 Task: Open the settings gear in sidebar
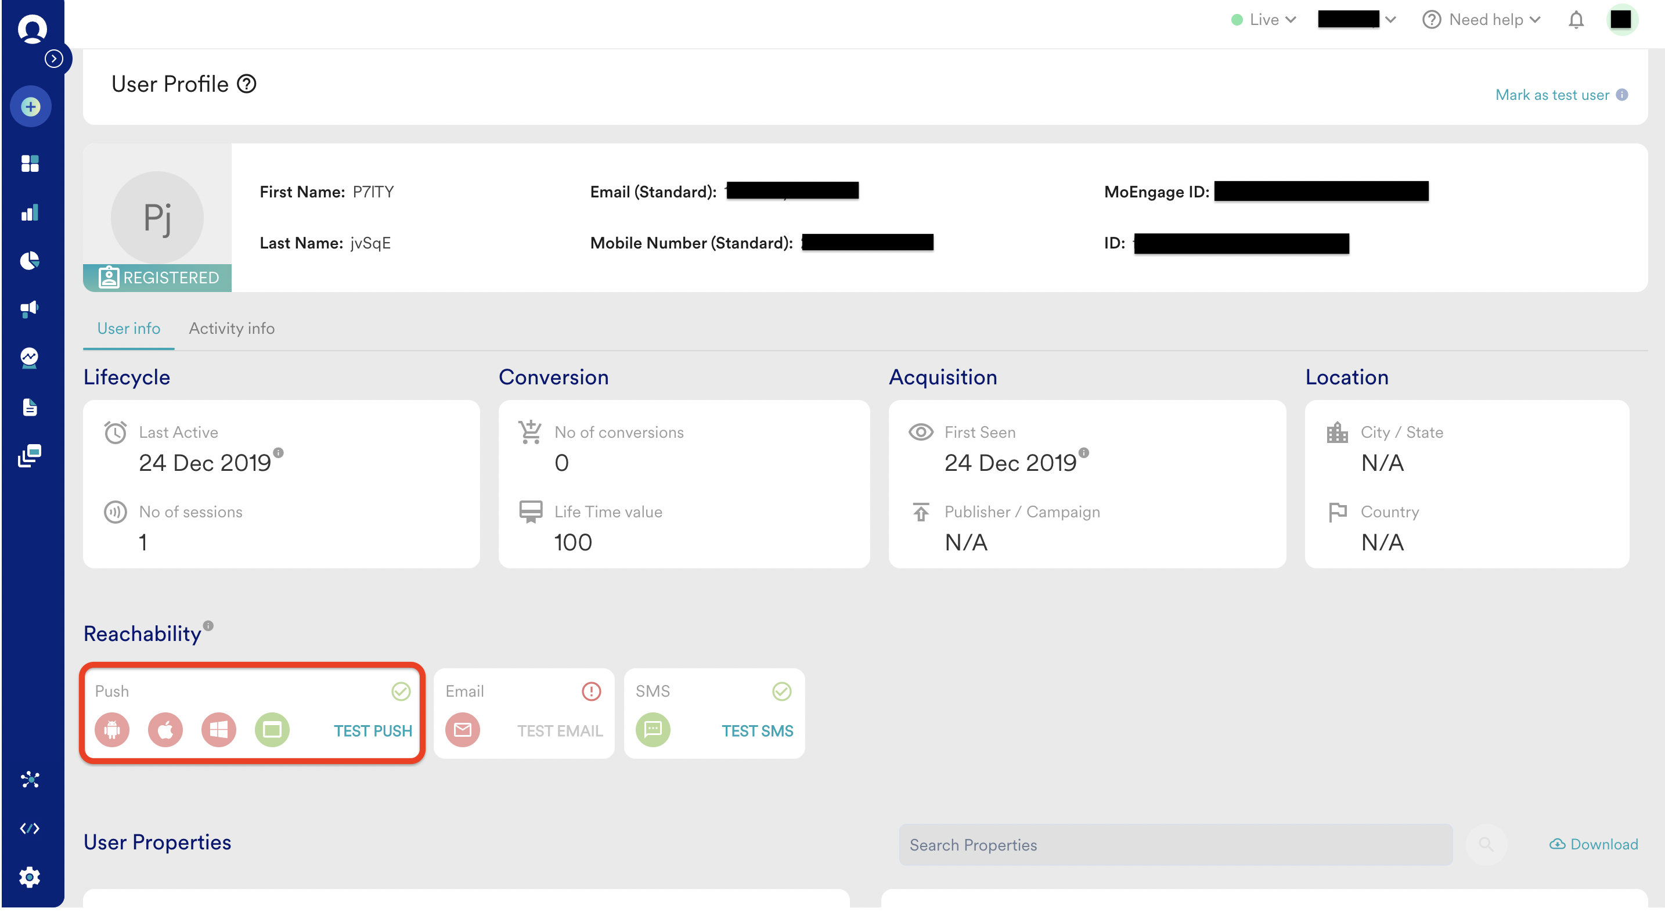pyautogui.click(x=30, y=877)
